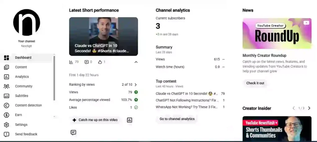Click the views bar chart icon under Short thumbnail
Viewport: 317px width, 142px height.
71,62
